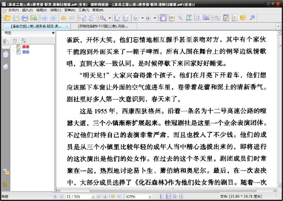Switch to the 苏格拉底的6个问题 document tab
Screen dimensions: 283x201
[103, 26]
